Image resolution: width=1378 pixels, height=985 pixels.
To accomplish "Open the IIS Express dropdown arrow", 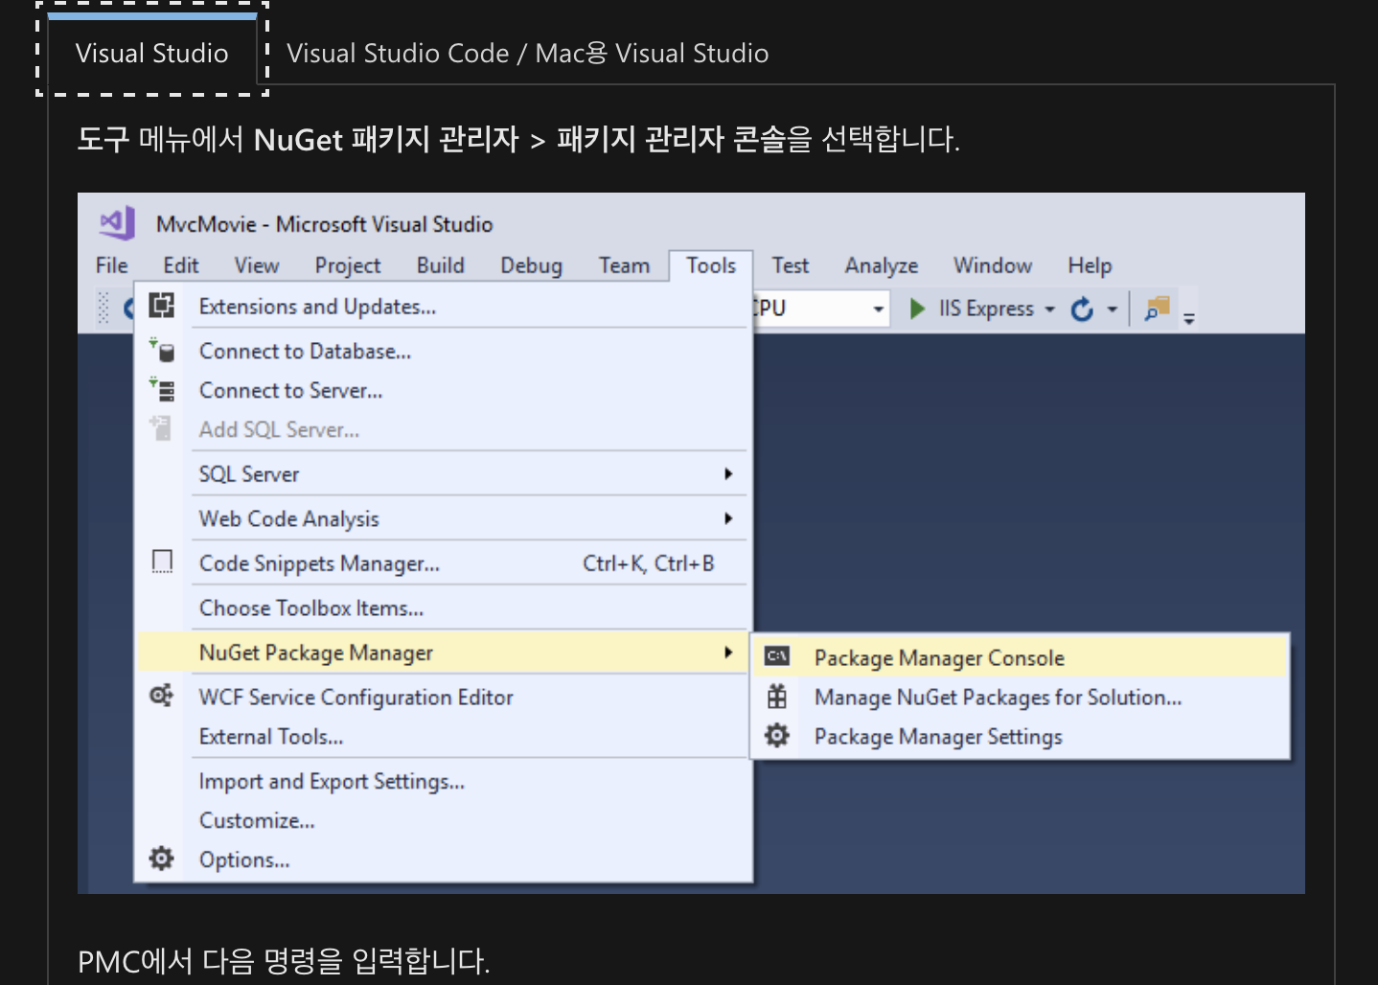I will point(1049,309).
